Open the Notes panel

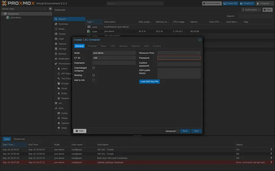61,29
